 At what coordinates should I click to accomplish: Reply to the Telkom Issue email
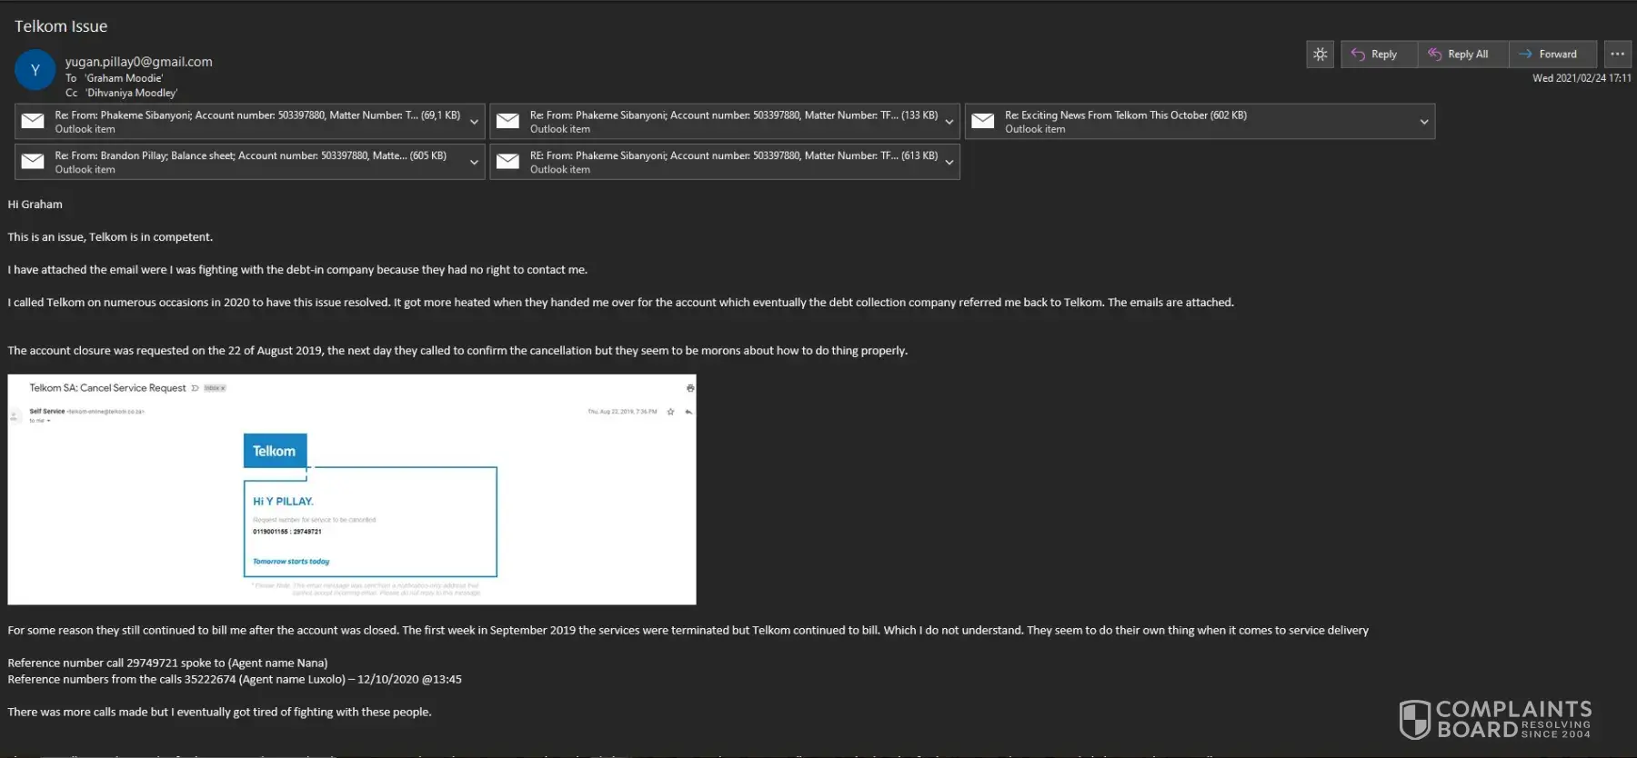coord(1379,55)
